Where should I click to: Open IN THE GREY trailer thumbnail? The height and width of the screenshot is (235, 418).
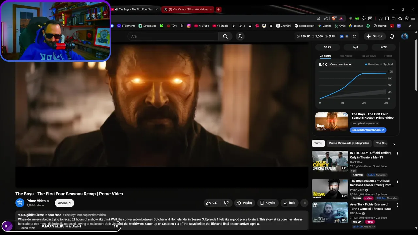(330, 161)
